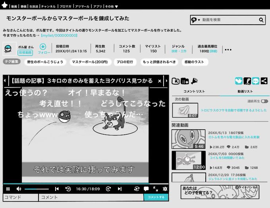The width and height of the screenshot is (270, 208).
Task: Click the コメント input field
Action: click(x=91, y=197)
